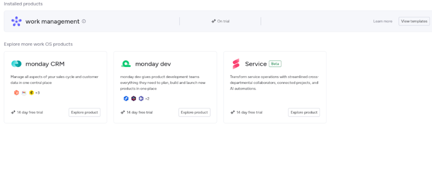Click the monday dev card title

[x=153, y=64]
